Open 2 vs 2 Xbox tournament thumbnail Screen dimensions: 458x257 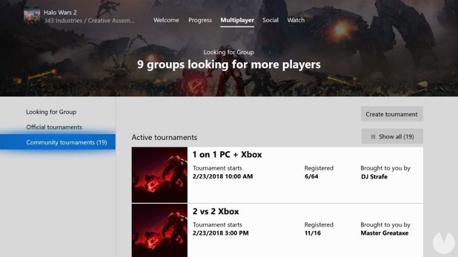point(160,230)
